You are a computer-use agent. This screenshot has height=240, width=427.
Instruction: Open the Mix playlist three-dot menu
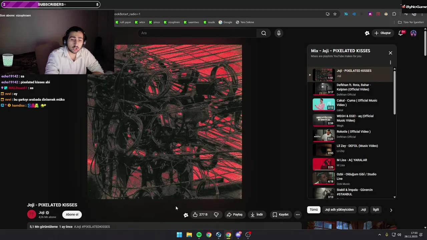[x=390, y=62]
